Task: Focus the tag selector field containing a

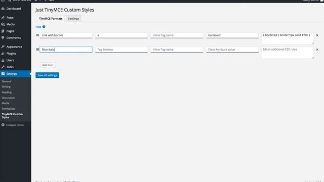Action: coord(121,35)
